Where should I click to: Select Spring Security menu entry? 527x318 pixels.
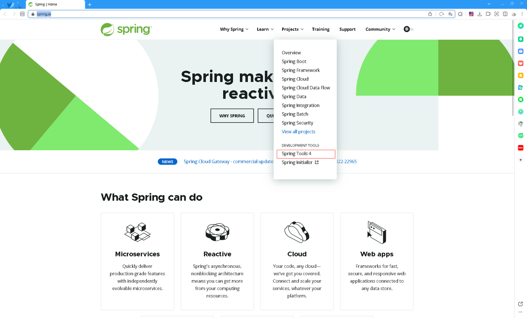pos(297,123)
